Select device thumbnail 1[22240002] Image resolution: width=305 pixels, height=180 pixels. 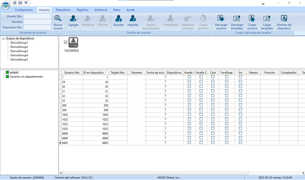click(73, 42)
